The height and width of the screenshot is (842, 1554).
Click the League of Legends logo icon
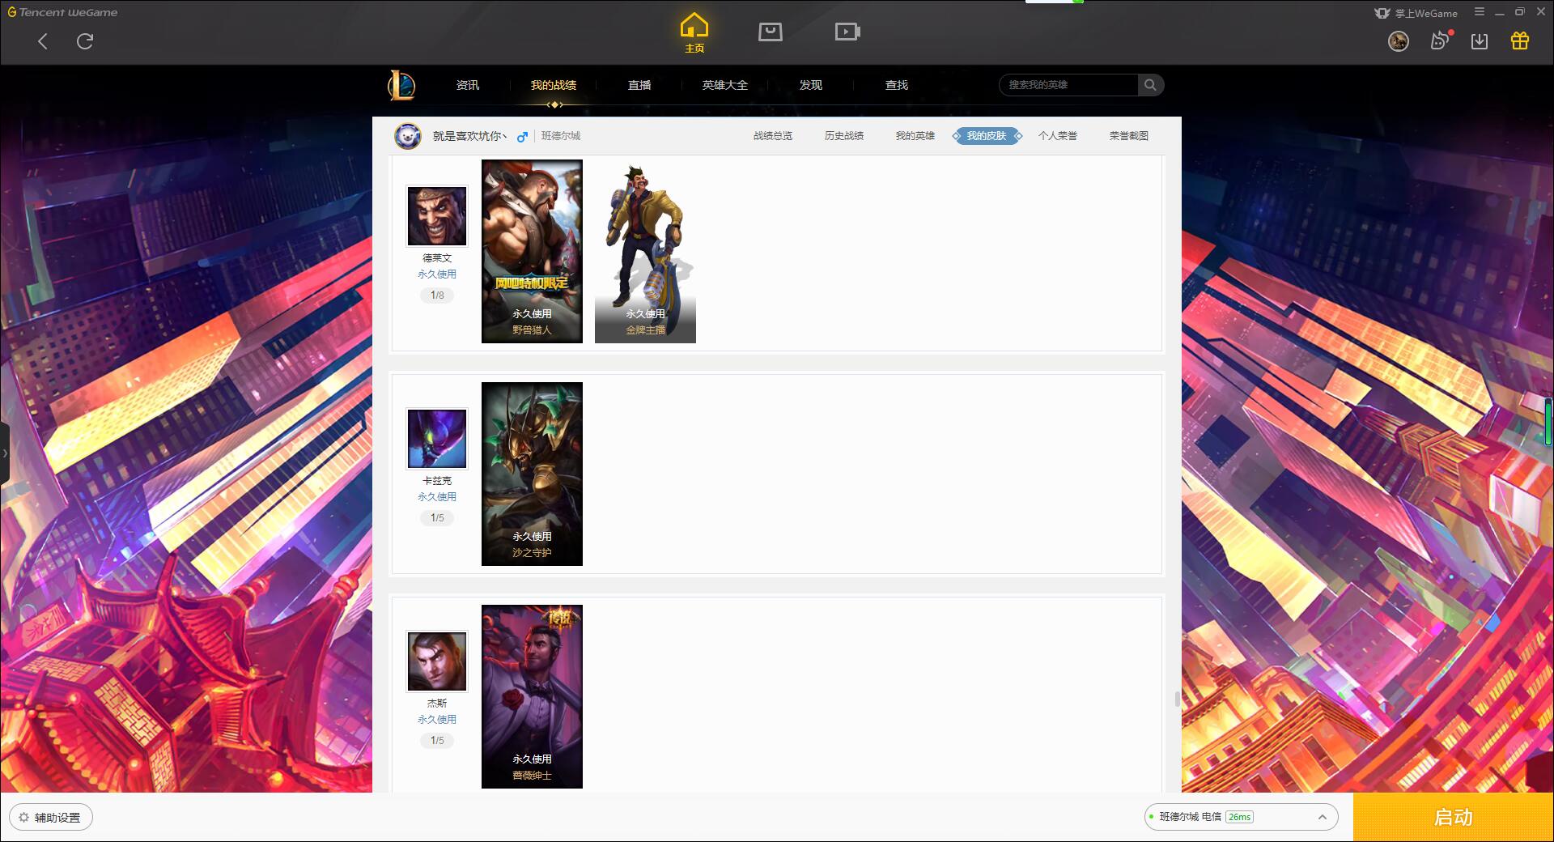tap(401, 85)
